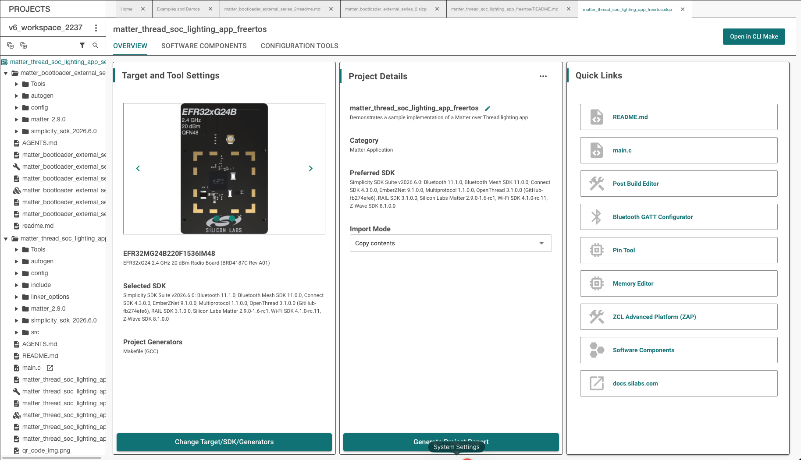Close the matter_bootloader_external_series_2.slcp tab
The width and height of the screenshot is (801, 460).
(437, 9)
